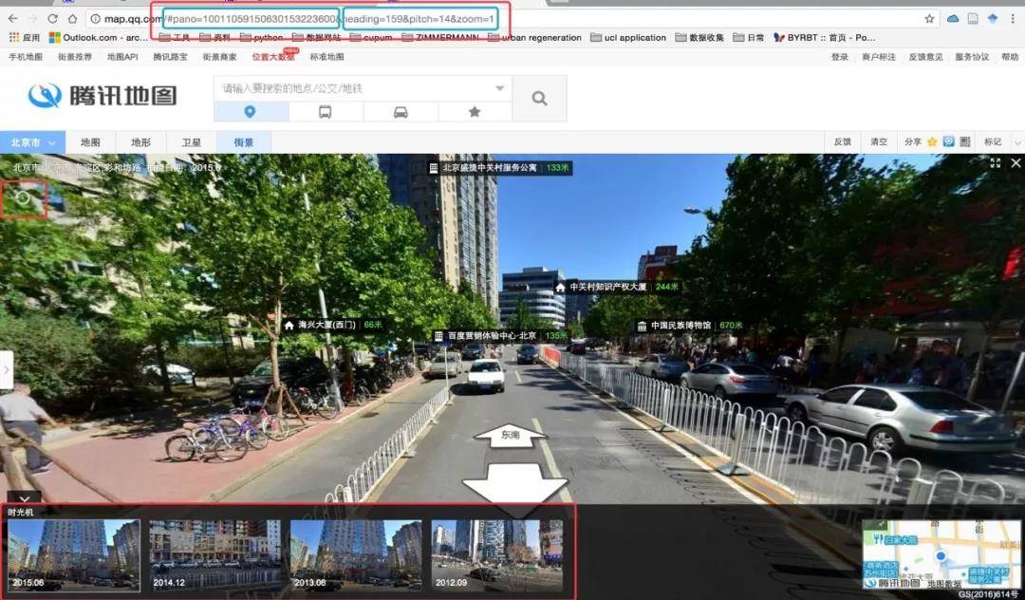Image resolution: width=1025 pixels, height=600 pixels.
Task: Click the 清空 clear button
Action: 878,142
